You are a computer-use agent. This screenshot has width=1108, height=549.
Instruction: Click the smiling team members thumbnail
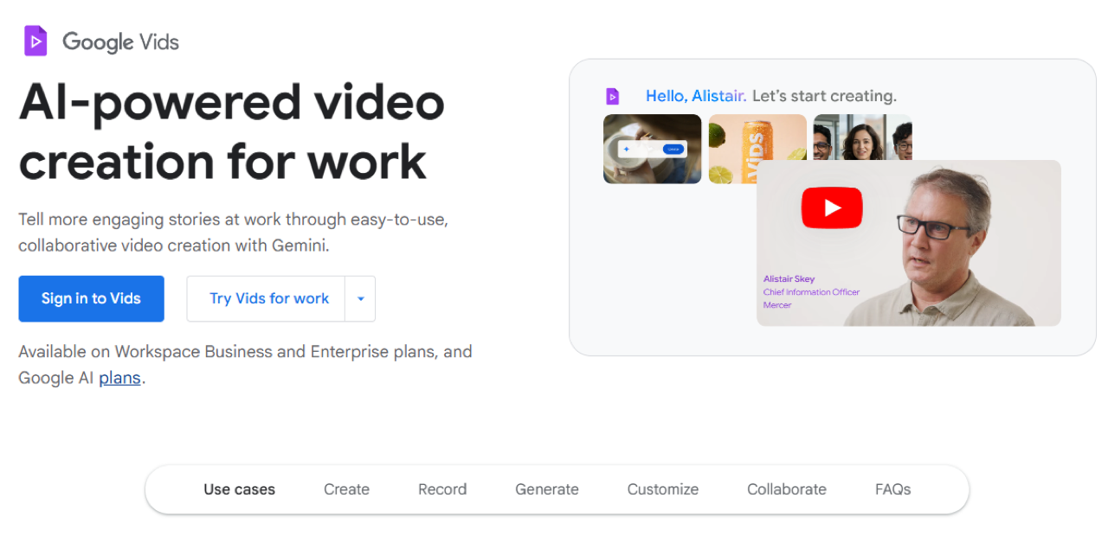point(863,137)
